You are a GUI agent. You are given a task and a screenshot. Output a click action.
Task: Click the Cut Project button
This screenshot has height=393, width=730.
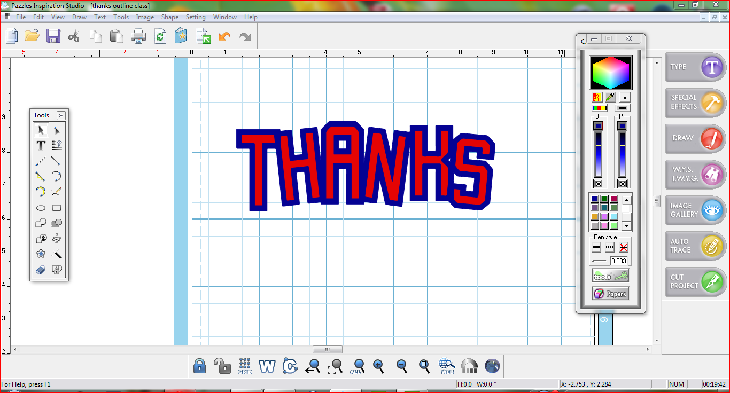[696, 281]
